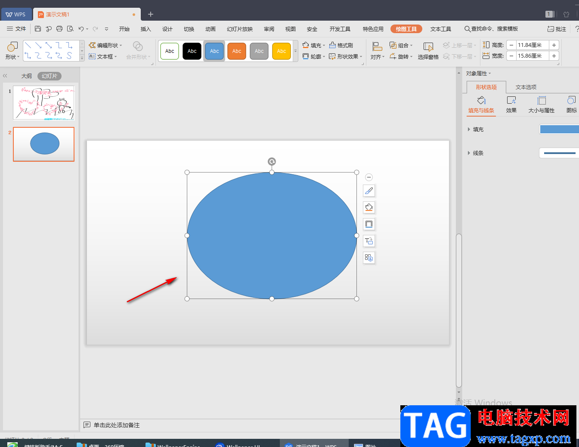Click the floating text-to-shape icon beside the ellipse

coord(369,241)
